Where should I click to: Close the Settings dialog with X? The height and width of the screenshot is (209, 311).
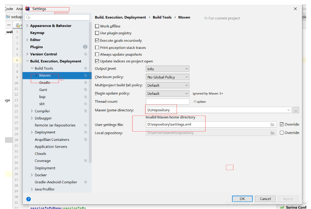(x=295, y=9)
